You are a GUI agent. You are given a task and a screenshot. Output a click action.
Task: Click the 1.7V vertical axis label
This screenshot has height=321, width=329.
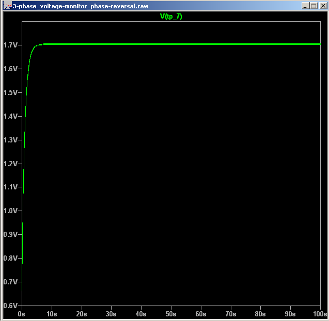tap(10, 45)
